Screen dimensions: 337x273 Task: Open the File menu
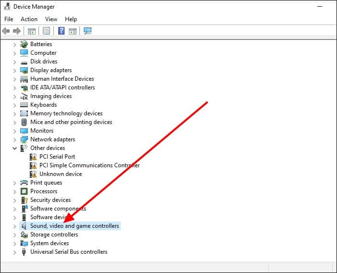(x=9, y=19)
